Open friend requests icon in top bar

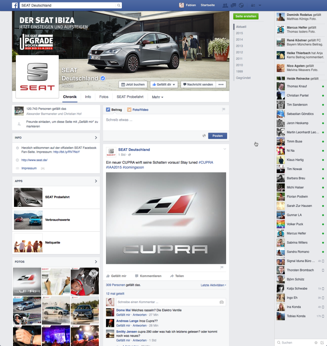(225, 5)
